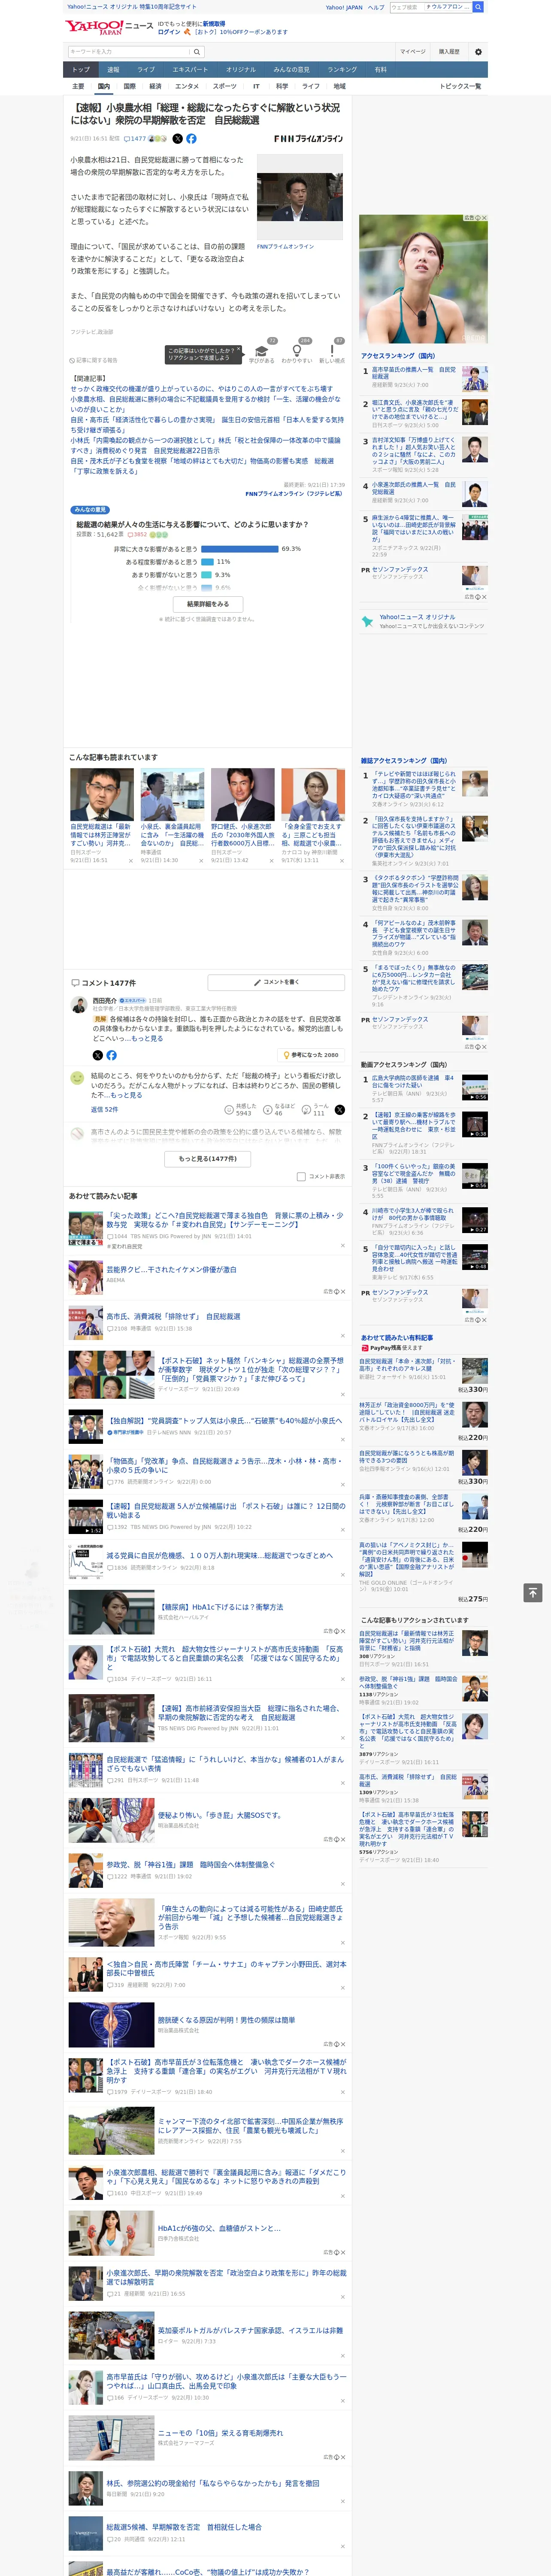551x2576 pixels.
Task: Open the ランキング navigation tab
Action: click(342, 70)
